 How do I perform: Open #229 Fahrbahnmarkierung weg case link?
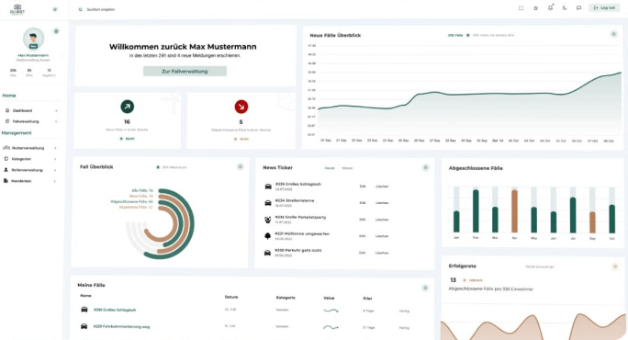click(x=121, y=327)
